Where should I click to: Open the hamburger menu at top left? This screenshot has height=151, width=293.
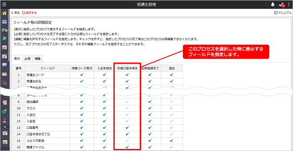pos(4,5)
